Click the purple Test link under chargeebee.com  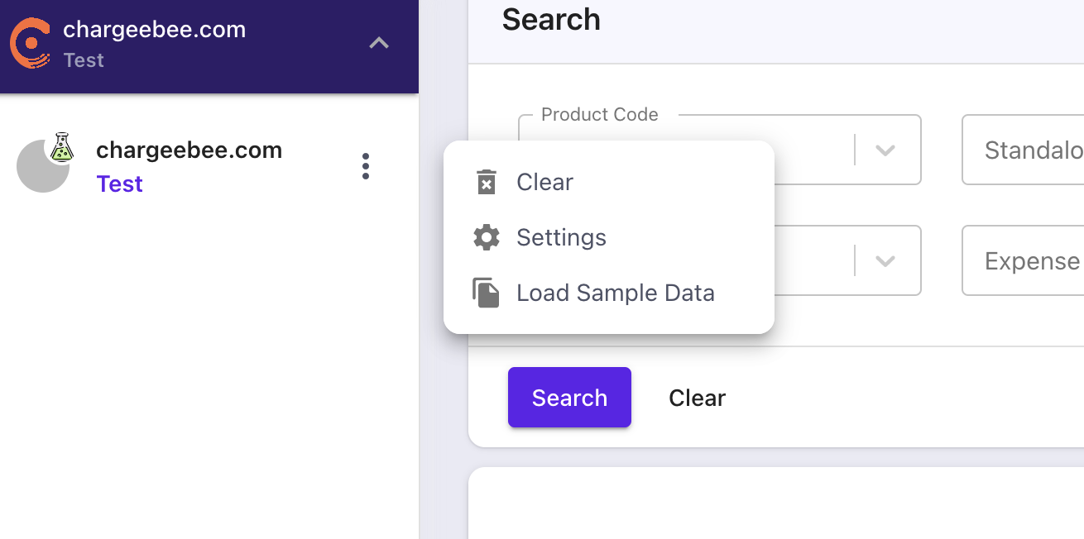pyautogui.click(x=120, y=184)
